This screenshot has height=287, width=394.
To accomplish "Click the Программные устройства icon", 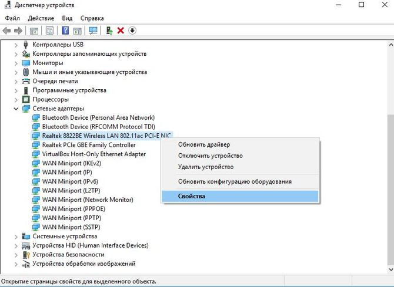I will click(x=26, y=90).
